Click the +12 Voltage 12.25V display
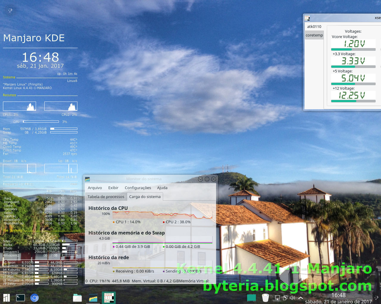Screen dimensions: 381x304 pos(353,95)
